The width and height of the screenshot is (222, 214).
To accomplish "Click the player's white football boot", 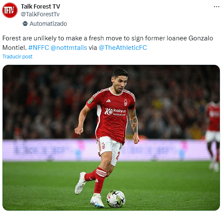I will pyautogui.click(x=97, y=200).
